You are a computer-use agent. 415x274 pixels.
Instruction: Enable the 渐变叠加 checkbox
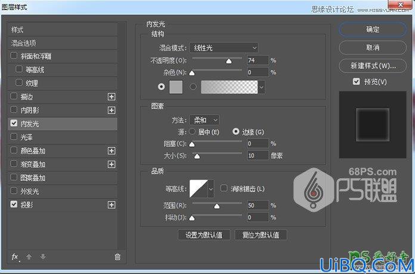click(x=14, y=164)
